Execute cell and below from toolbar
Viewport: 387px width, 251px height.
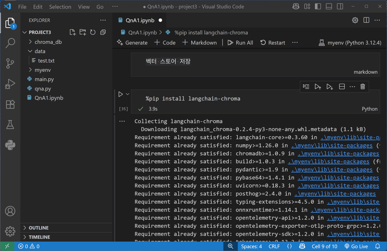pos(330,87)
